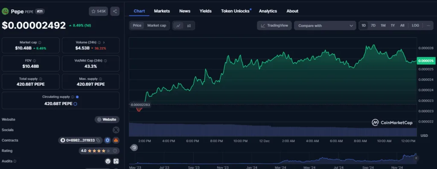Click the current price tag 0.000025 on axis

coord(426,61)
